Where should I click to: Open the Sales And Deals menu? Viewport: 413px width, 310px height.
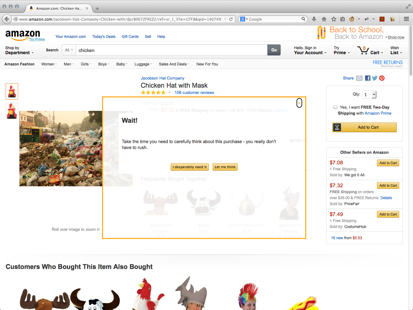click(174, 64)
